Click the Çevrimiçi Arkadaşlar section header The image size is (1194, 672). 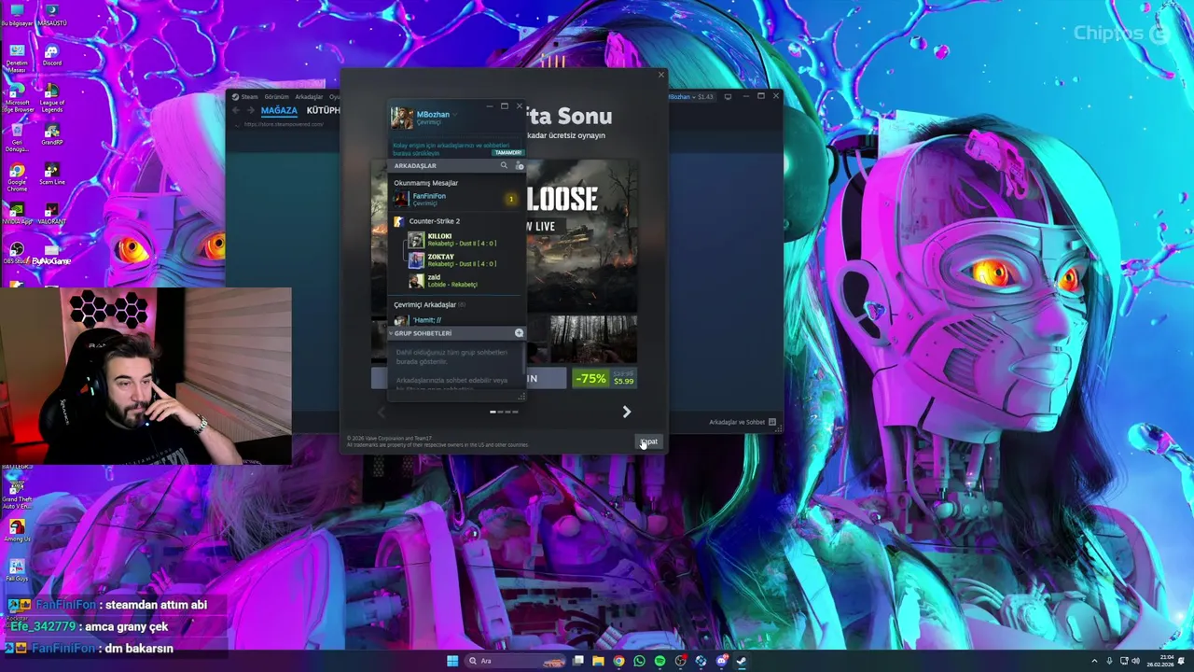click(429, 304)
